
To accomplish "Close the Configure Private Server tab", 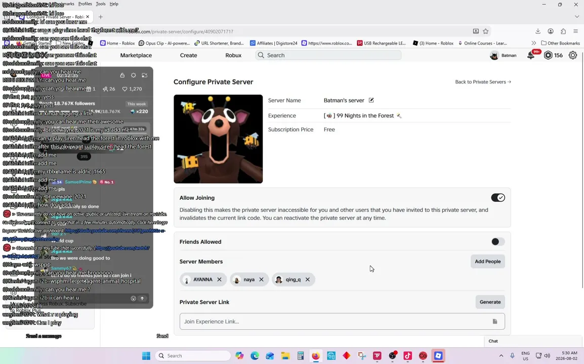I will click(x=88, y=17).
